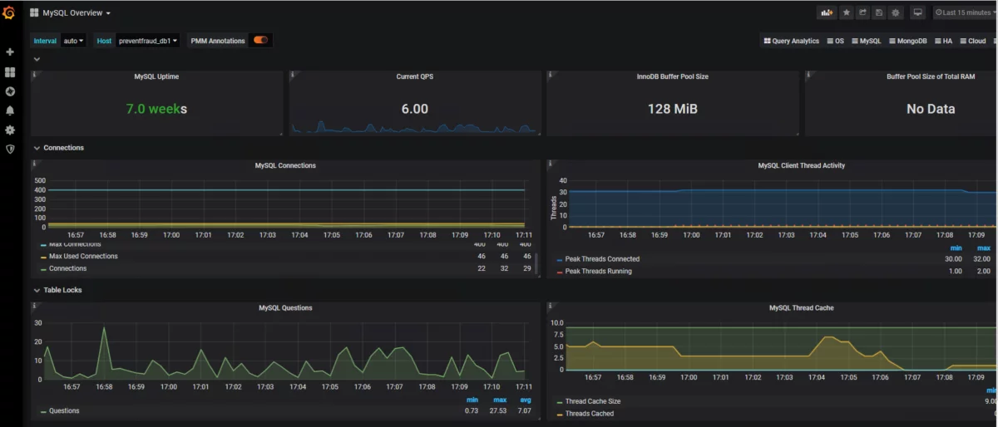This screenshot has height=427, width=998.
Task: Open the Dashboards grid icon in sidebar
Action: click(10, 72)
